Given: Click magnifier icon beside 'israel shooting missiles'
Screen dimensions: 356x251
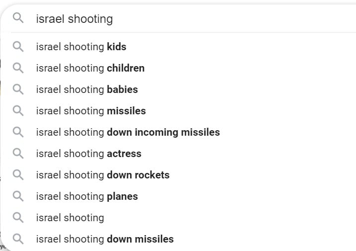Looking at the screenshot, I should (18, 110).
